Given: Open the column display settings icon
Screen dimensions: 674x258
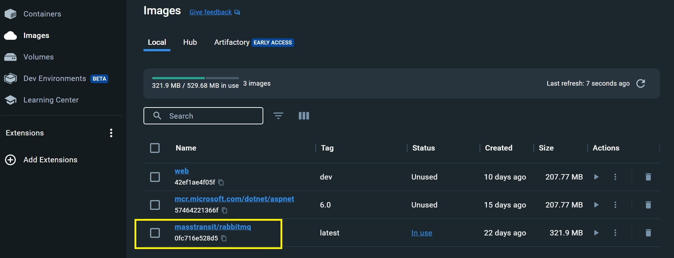Looking at the screenshot, I should tap(303, 116).
